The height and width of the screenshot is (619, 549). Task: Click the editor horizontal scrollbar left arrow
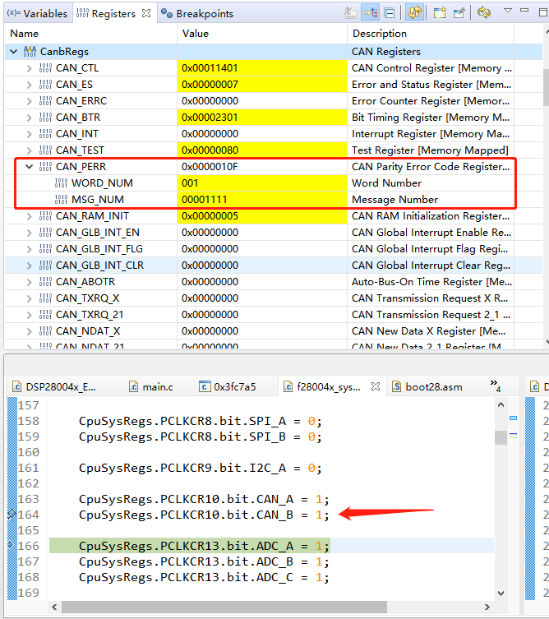(x=54, y=607)
